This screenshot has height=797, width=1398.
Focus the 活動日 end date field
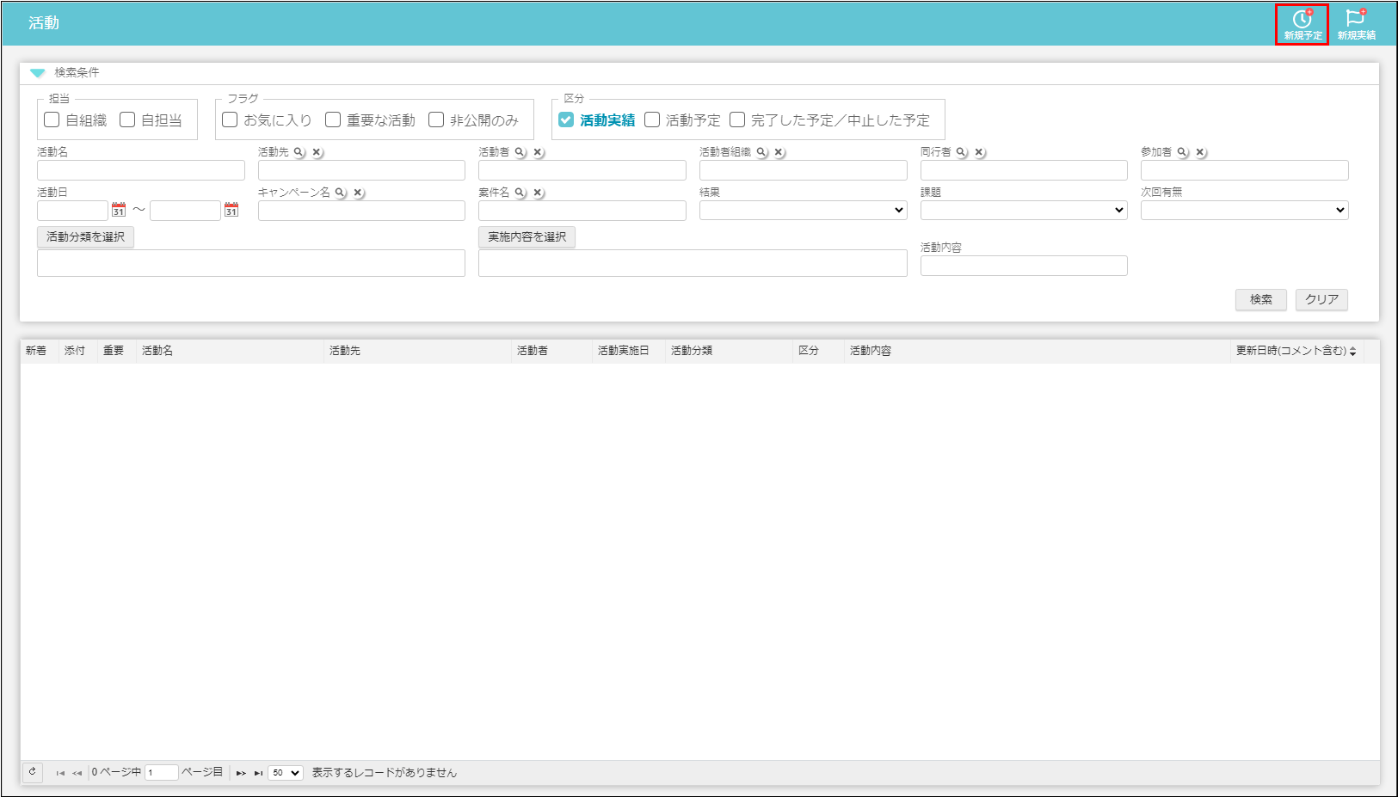185,211
